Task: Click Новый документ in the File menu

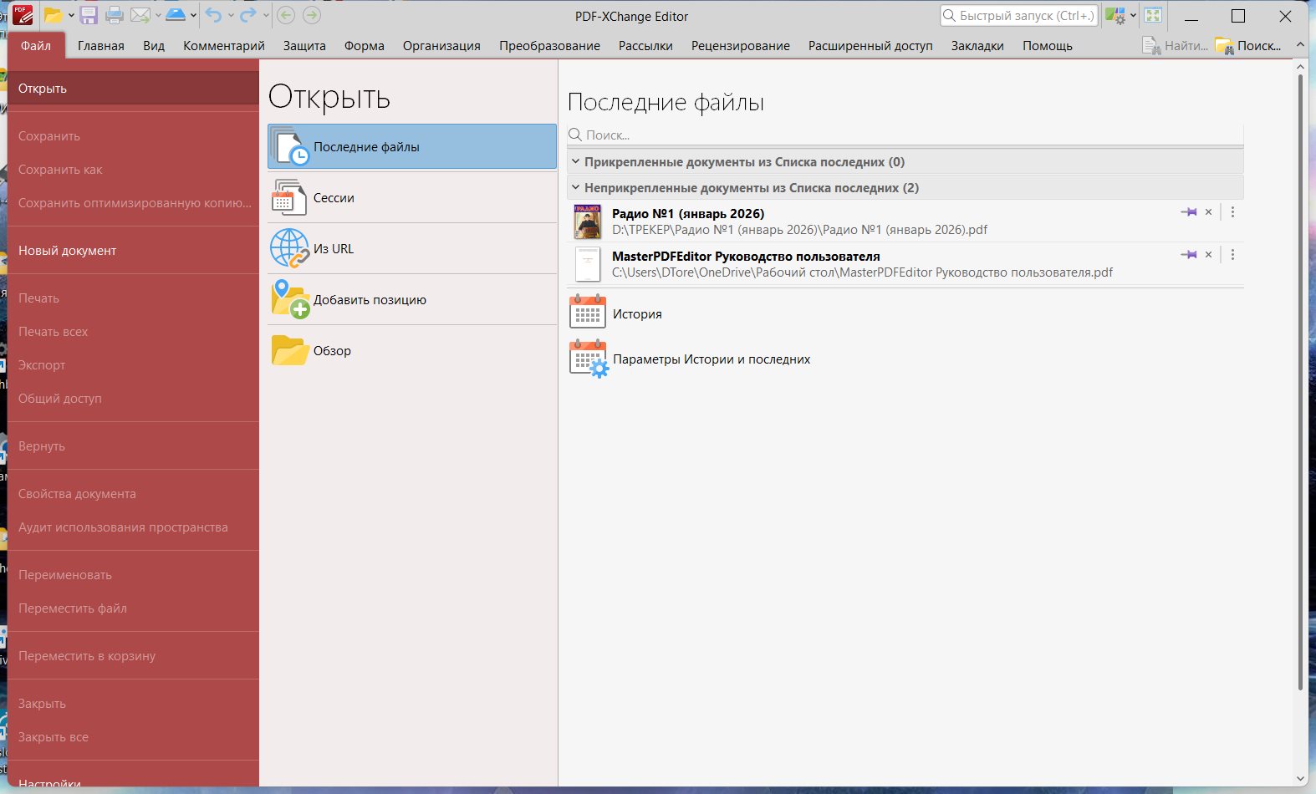Action: 68,251
